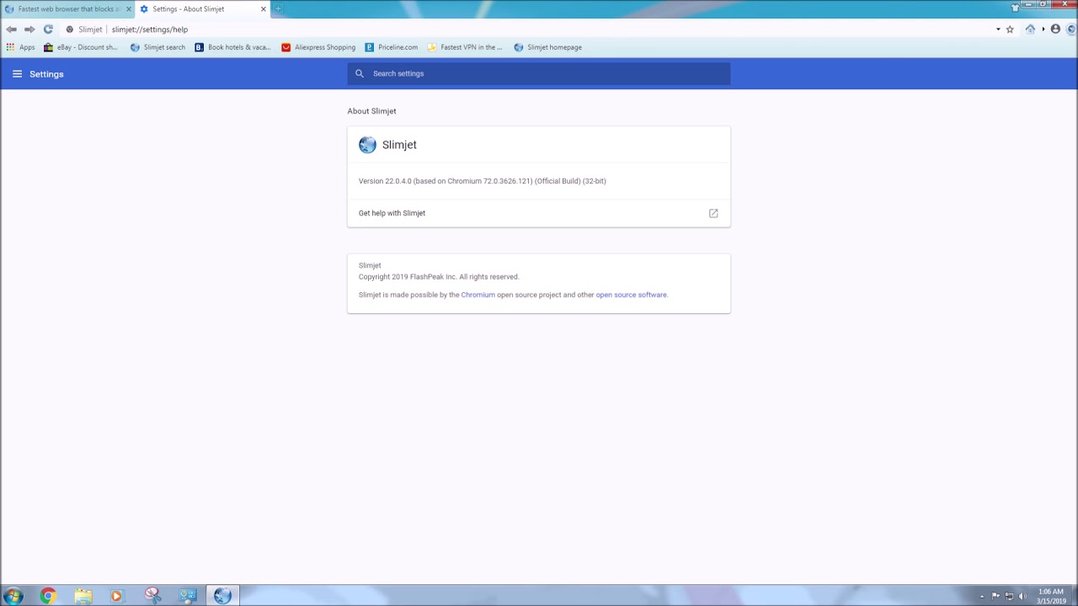This screenshot has width=1078, height=606.
Task: Open the Slimjet main menu globe icon
Action: pyautogui.click(x=1071, y=29)
